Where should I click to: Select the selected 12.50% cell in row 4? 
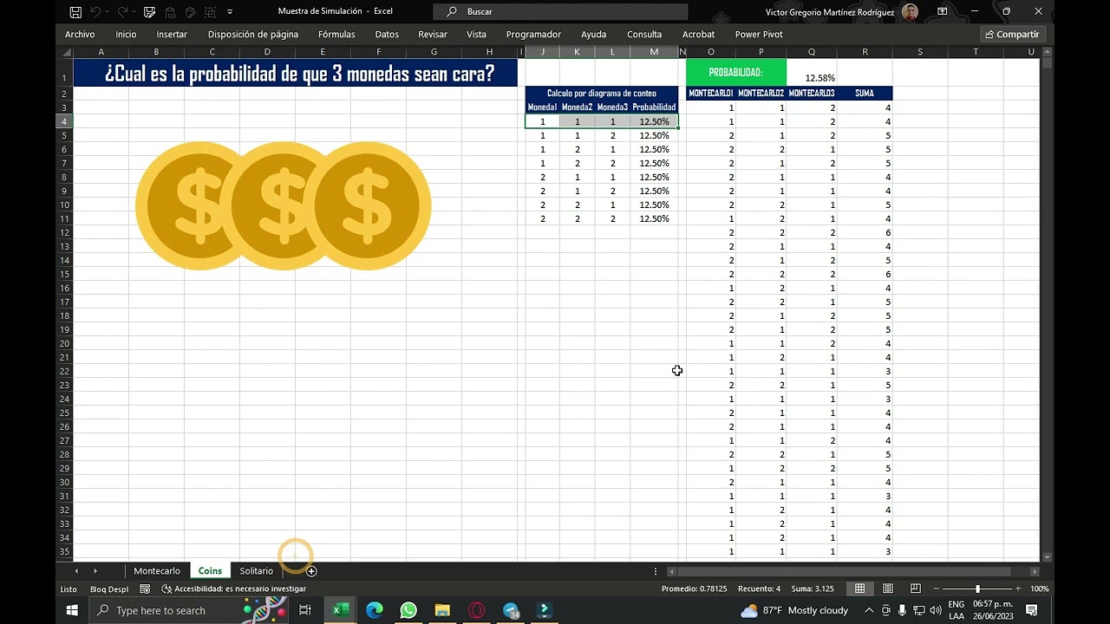[654, 121]
